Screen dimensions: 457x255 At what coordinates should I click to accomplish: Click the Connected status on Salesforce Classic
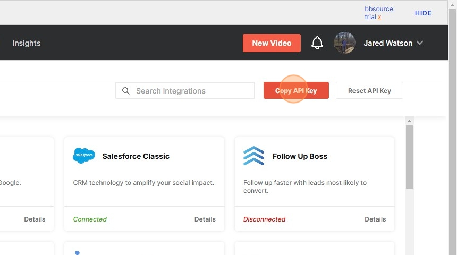(x=90, y=219)
